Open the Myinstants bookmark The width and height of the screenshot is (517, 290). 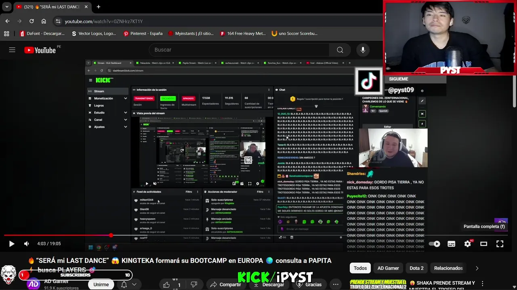[x=191, y=33]
